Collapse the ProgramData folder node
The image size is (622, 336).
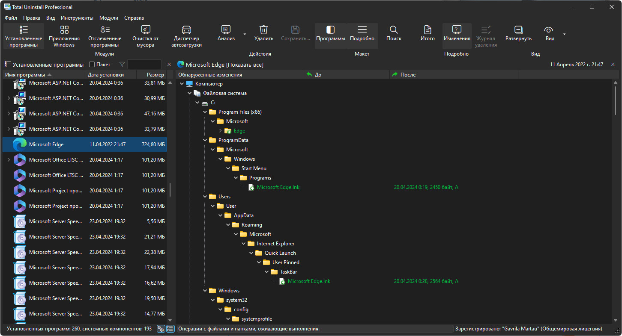[205, 140]
